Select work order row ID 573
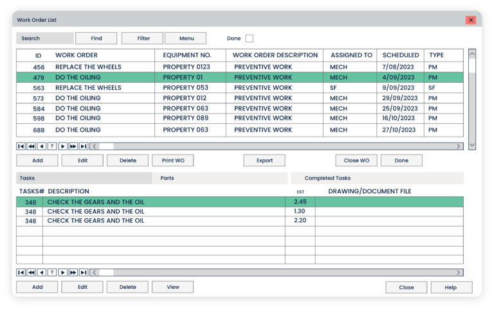 click(x=240, y=98)
